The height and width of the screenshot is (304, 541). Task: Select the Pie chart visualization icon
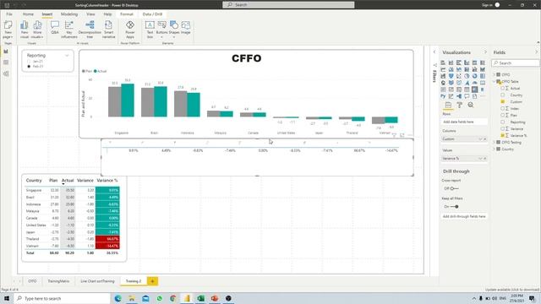(x=467, y=76)
